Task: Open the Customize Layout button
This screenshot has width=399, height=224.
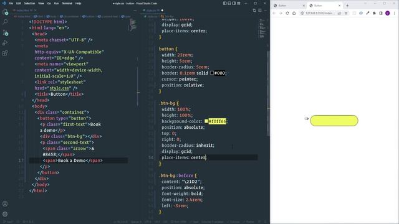Action: 239,3
